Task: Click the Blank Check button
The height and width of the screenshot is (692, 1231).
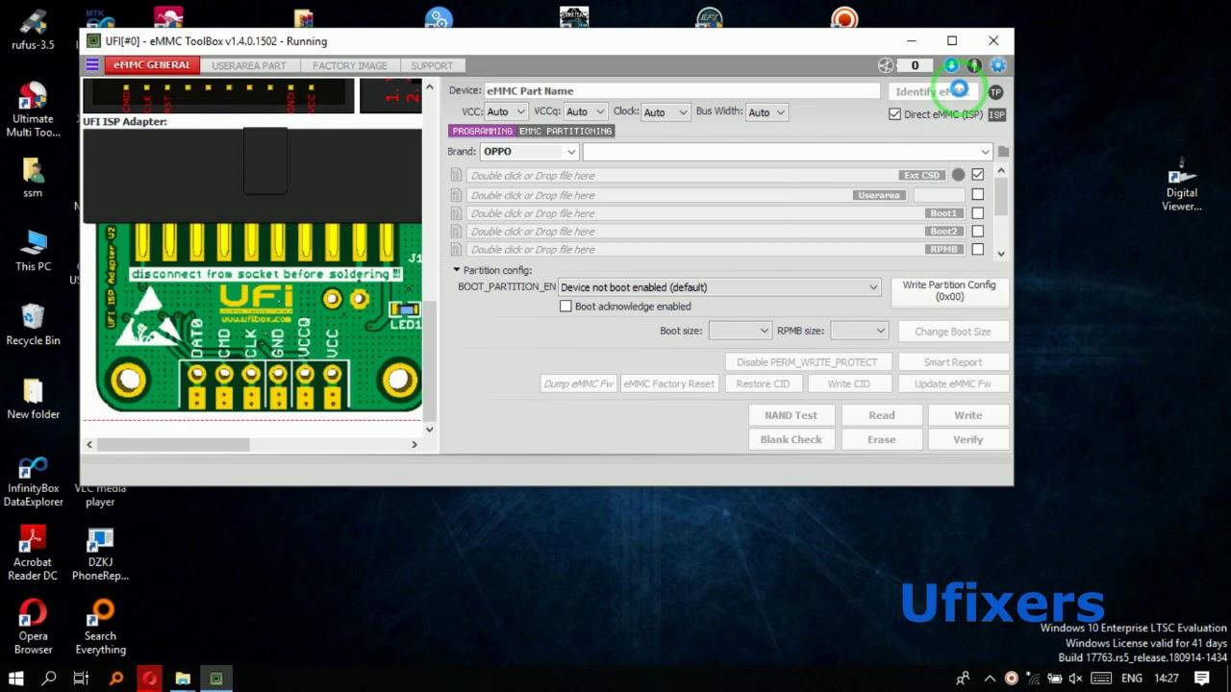Action: (791, 439)
